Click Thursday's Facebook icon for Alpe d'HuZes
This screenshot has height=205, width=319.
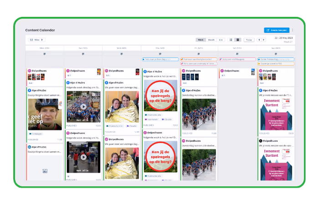click(145, 72)
